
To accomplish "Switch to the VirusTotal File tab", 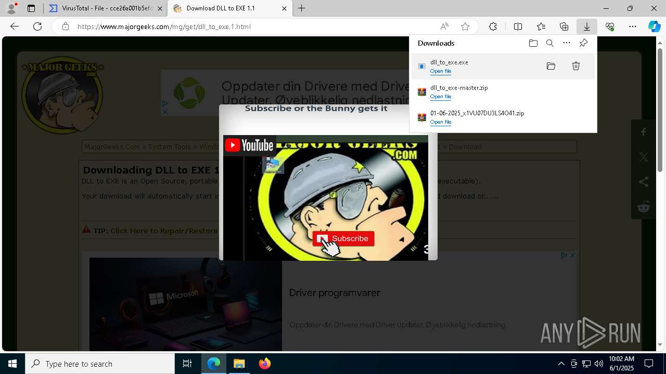I will 107,8.
